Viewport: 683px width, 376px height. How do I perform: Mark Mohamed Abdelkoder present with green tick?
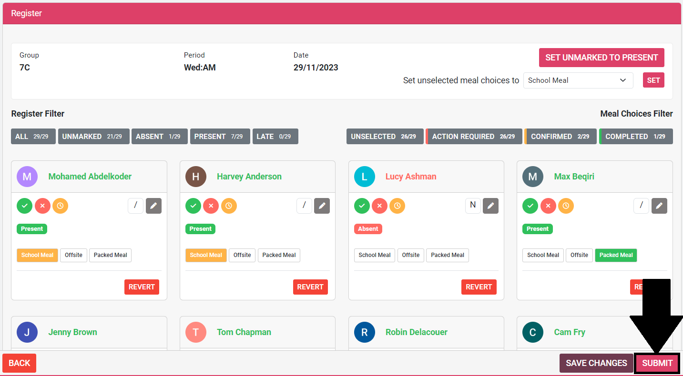coord(25,206)
